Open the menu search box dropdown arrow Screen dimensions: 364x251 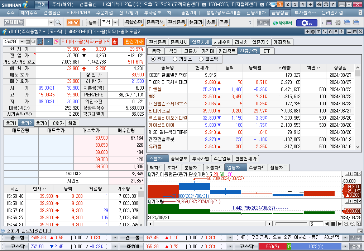click(51, 22)
